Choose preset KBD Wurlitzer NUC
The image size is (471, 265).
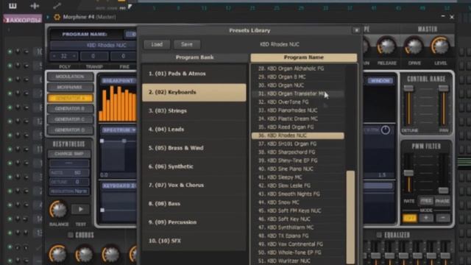297,261
